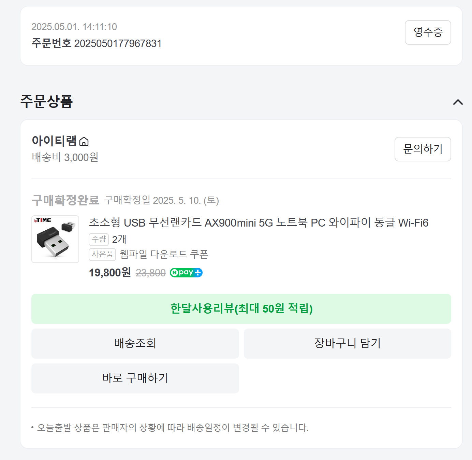The height and width of the screenshot is (460, 472).
Task: Check 배송조회 delivery tracking
Action: tap(135, 344)
